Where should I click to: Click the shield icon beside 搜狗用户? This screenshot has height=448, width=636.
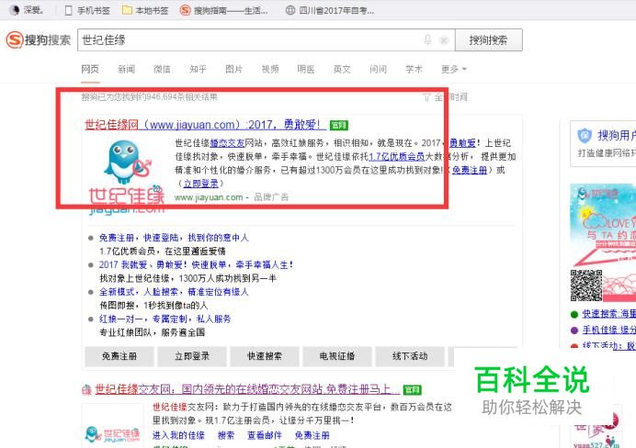585,135
